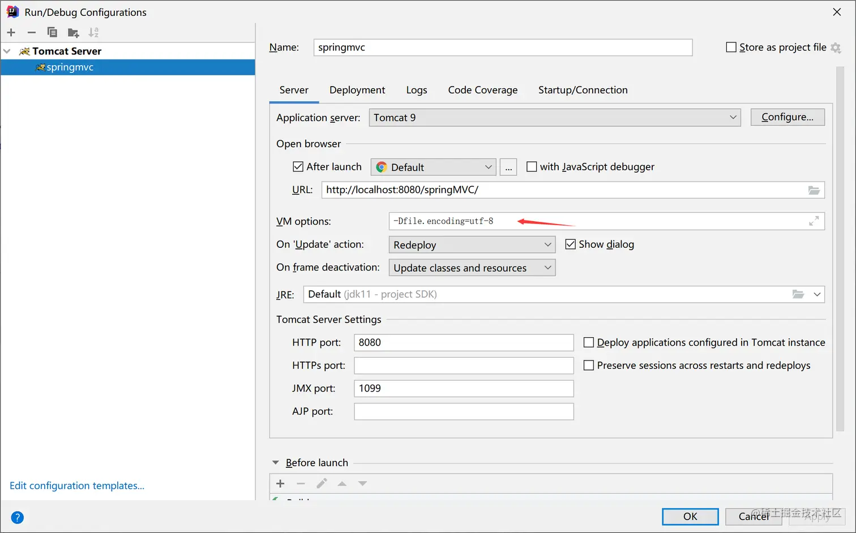
Task: Copy the configuration using the duplicate icon
Action: 52,32
